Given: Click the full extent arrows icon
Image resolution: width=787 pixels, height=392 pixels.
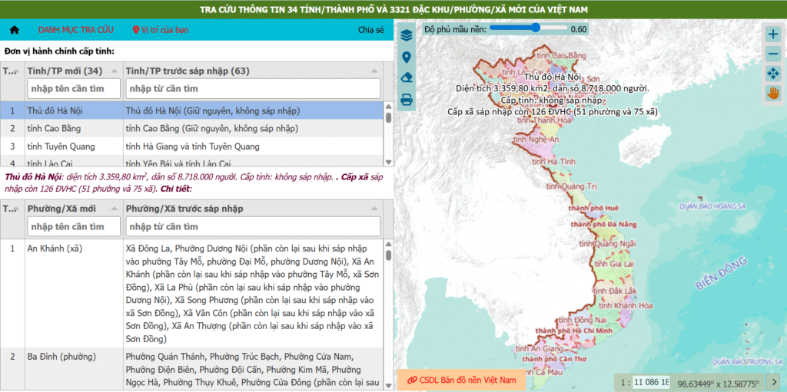Looking at the screenshot, I should point(773,74).
